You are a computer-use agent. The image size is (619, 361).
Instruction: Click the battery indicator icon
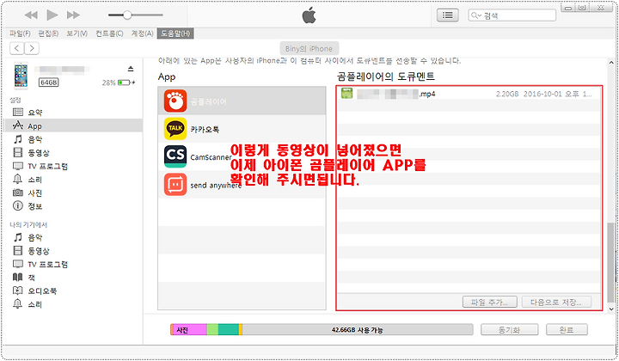coord(126,83)
